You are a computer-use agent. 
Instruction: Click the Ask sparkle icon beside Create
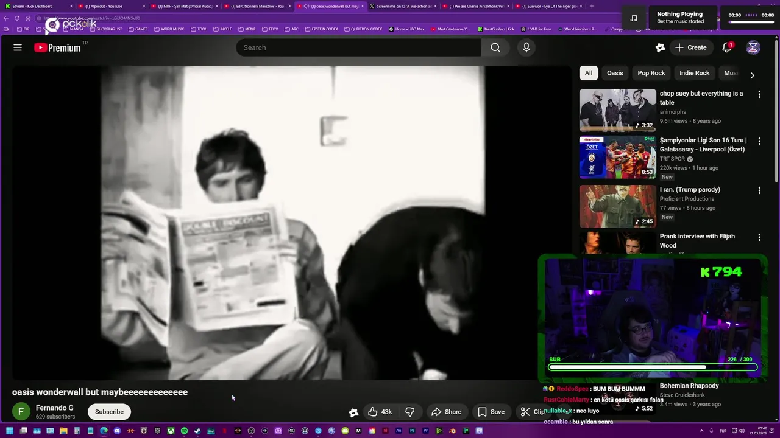coord(660,47)
